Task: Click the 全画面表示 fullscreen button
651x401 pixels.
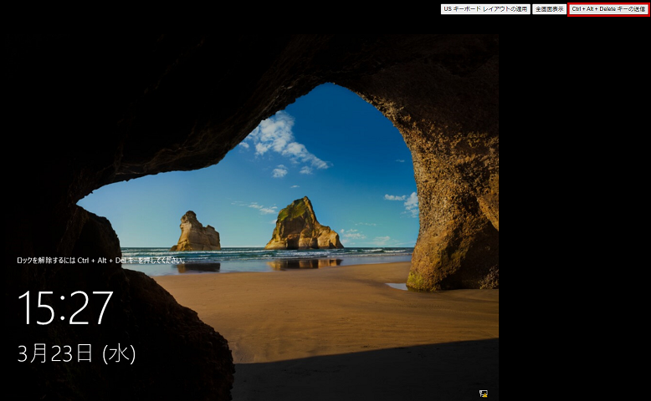Action: click(550, 9)
